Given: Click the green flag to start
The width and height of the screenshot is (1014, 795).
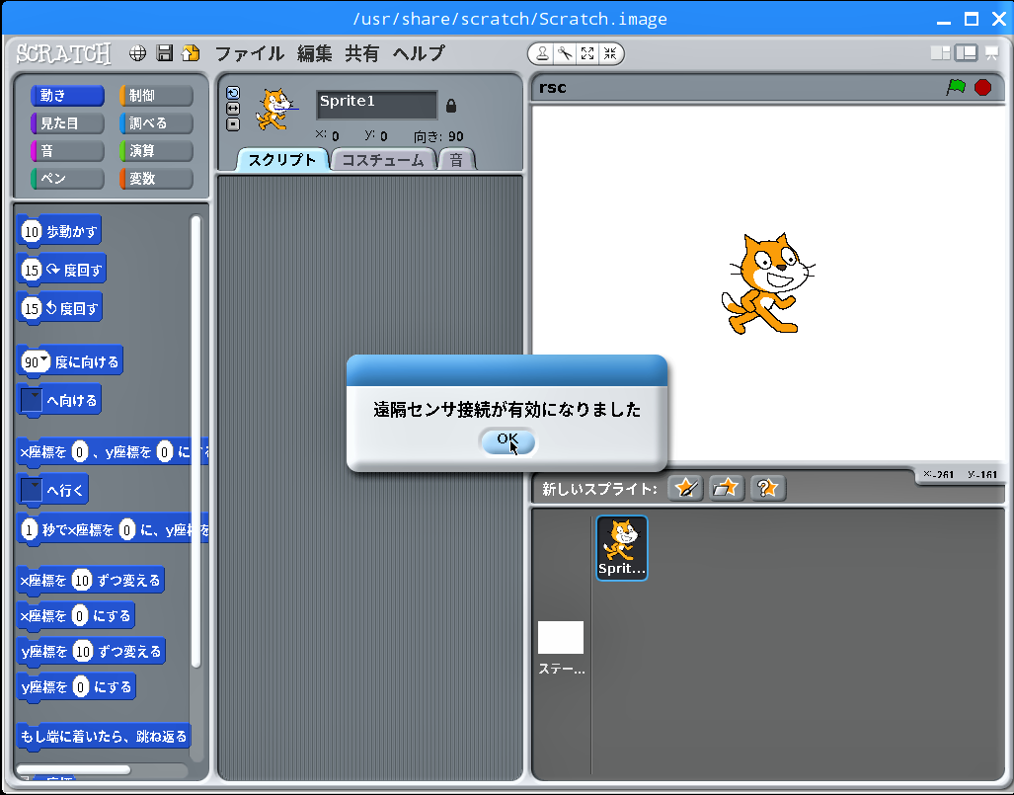Looking at the screenshot, I should pyautogui.click(x=956, y=87).
